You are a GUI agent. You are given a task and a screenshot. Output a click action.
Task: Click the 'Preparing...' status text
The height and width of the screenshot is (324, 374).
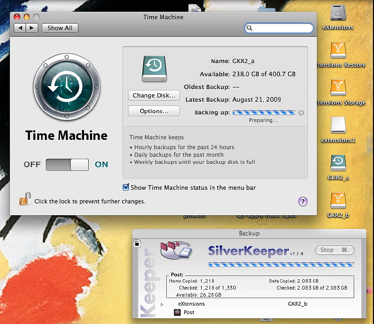[x=263, y=121]
